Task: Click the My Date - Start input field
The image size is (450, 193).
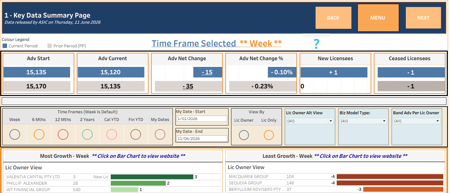Action: (x=202, y=119)
